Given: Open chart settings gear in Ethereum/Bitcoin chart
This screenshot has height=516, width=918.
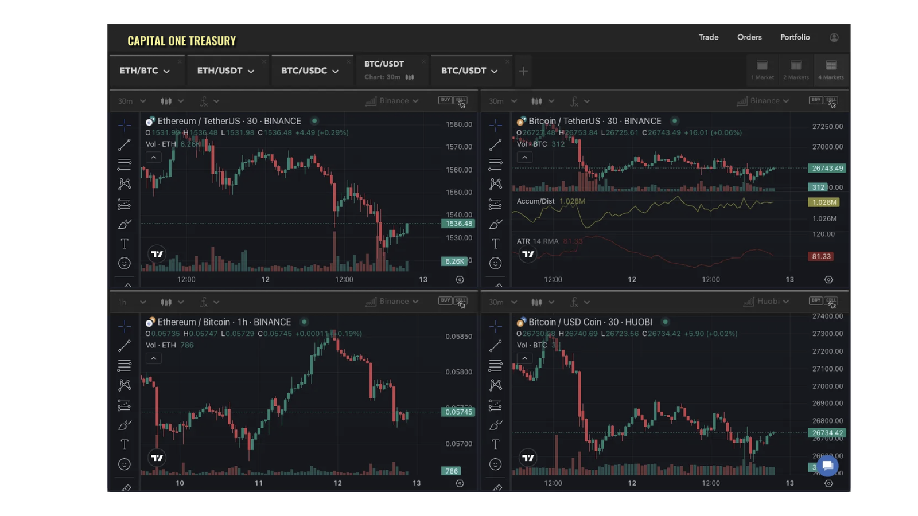Looking at the screenshot, I should (x=460, y=483).
